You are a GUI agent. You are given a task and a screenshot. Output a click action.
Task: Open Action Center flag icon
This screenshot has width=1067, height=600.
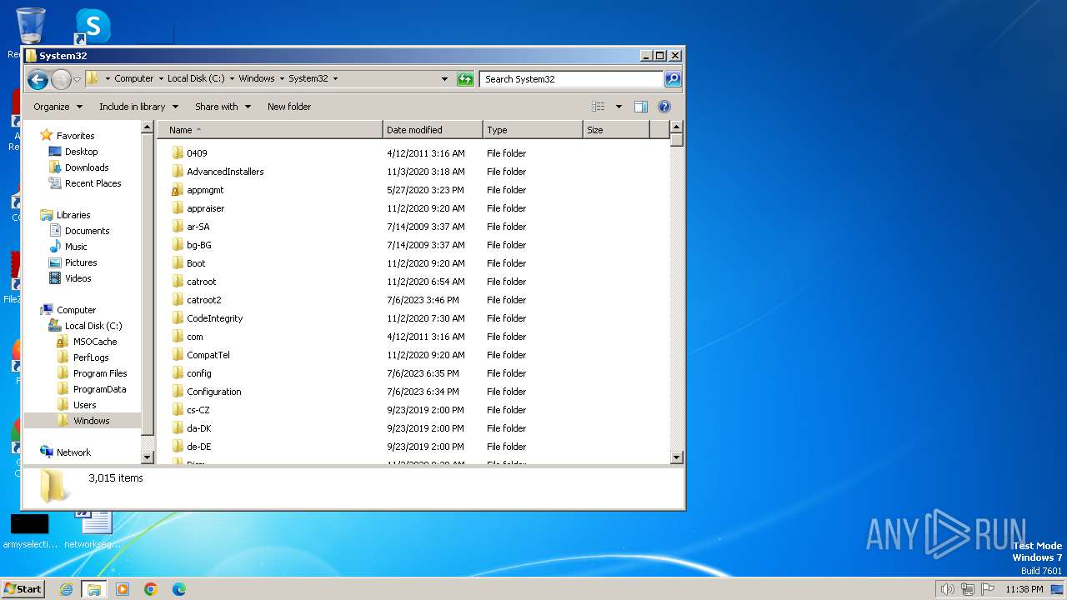[x=988, y=589]
